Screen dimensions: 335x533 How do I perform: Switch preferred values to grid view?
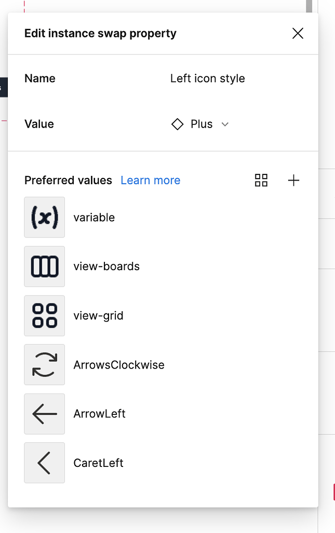click(261, 181)
